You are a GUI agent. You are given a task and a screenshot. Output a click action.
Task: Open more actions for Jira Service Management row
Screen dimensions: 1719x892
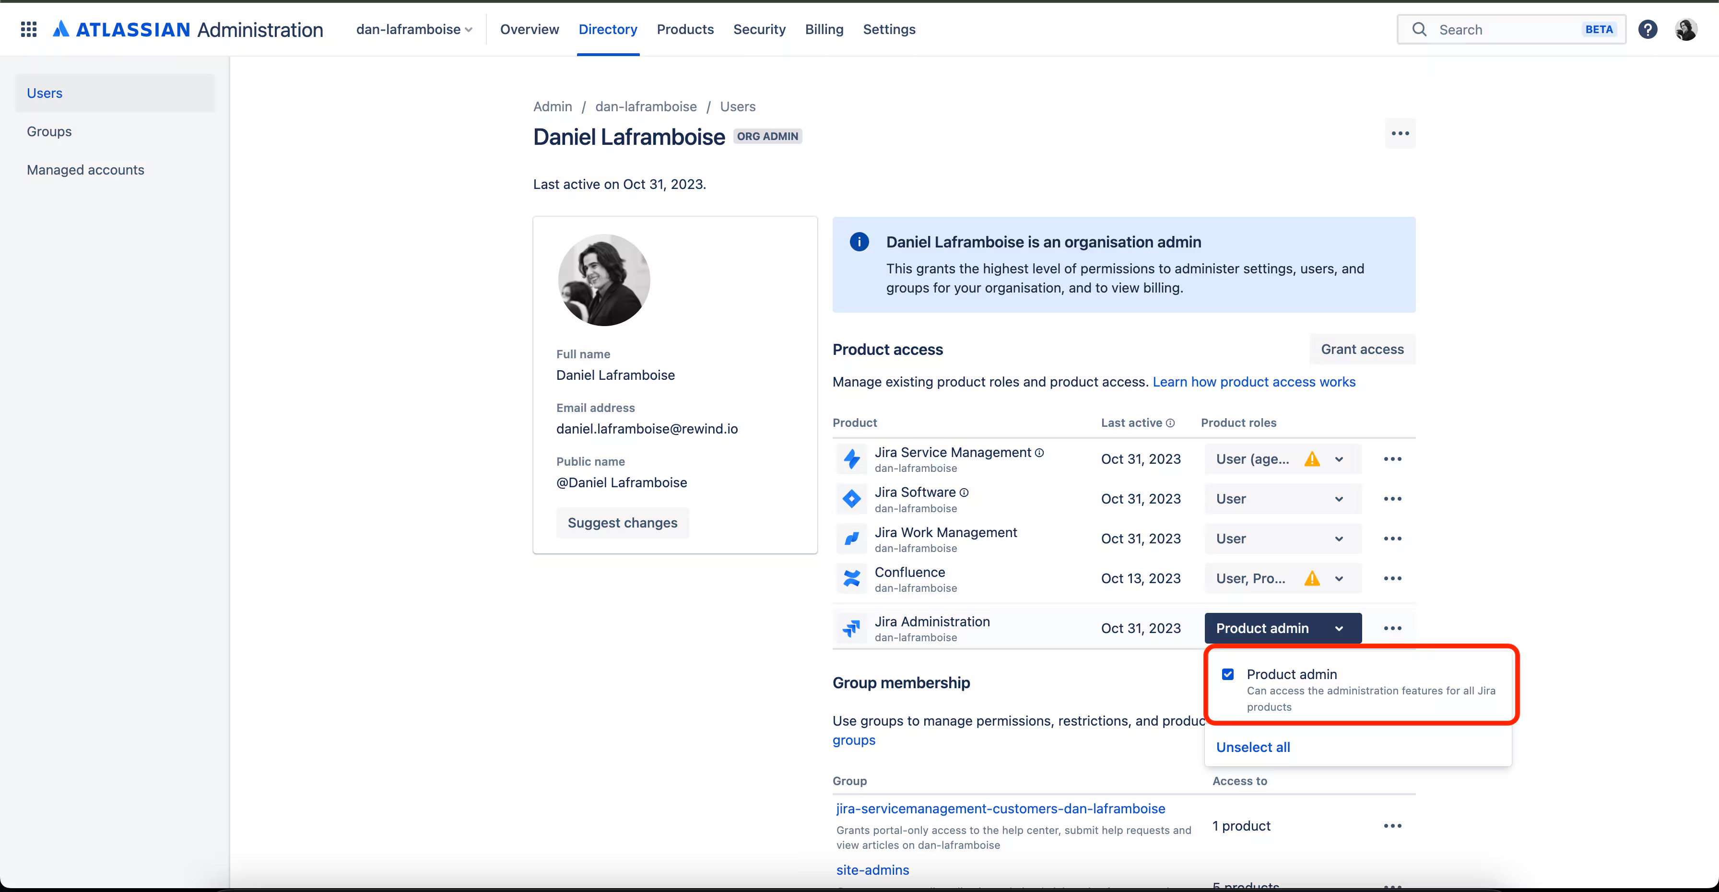(x=1393, y=459)
